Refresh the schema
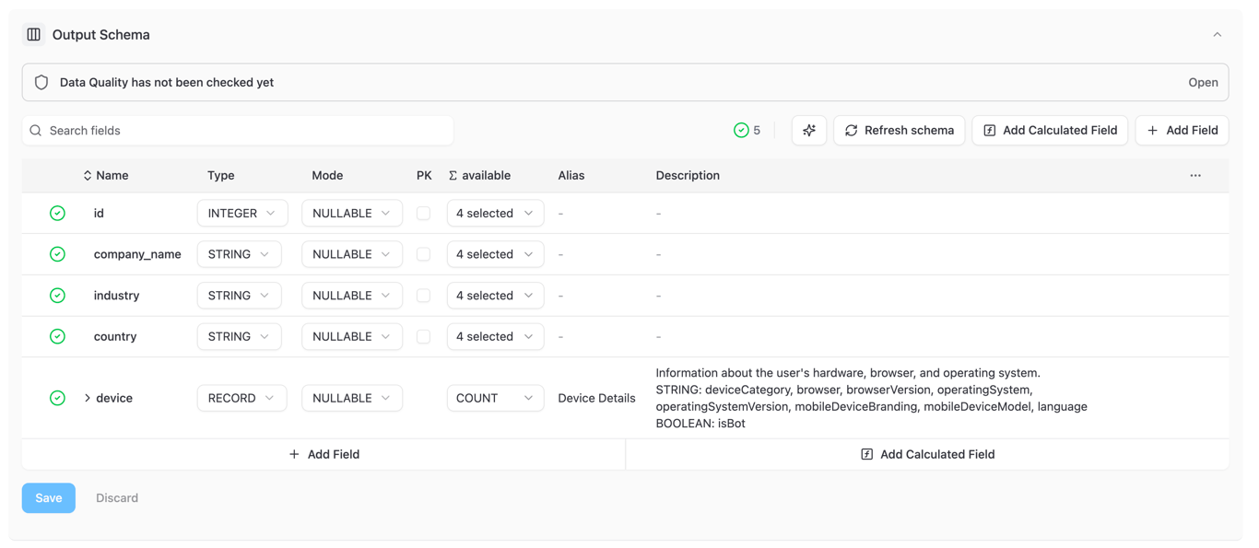This screenshot has height=548, width=1259. click(900, 131)
